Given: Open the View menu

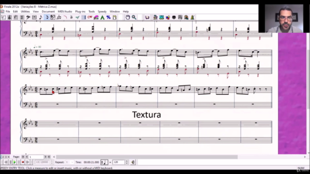Looking at the screenshot, I should [x=36, y=12].
